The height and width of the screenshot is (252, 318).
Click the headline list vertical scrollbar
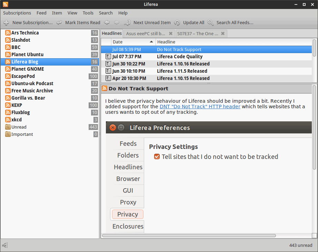pyautogui.click(x=314, y=48)
